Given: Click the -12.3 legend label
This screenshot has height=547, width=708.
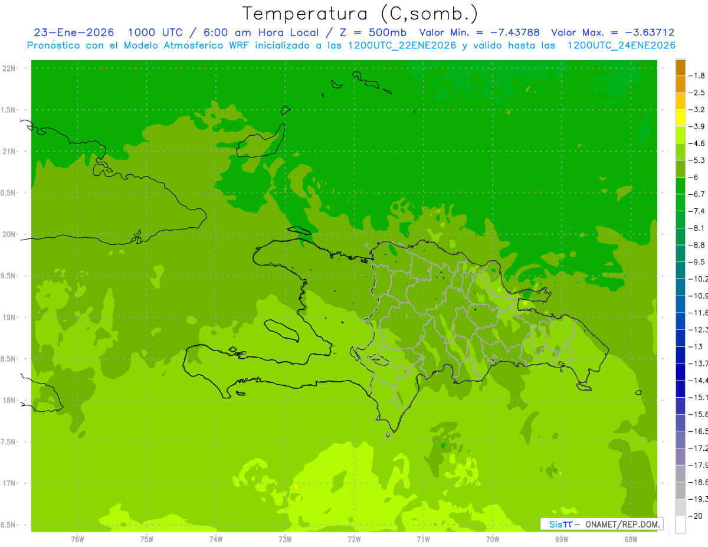Looking at the screenshot, I should pos(699,329).
